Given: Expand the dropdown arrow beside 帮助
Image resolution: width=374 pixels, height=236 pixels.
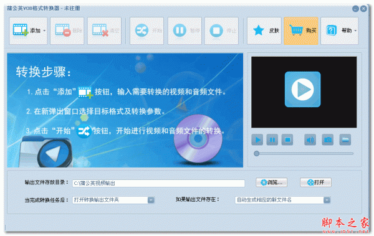Looking at the screenshot, I should tap(355, 31).
